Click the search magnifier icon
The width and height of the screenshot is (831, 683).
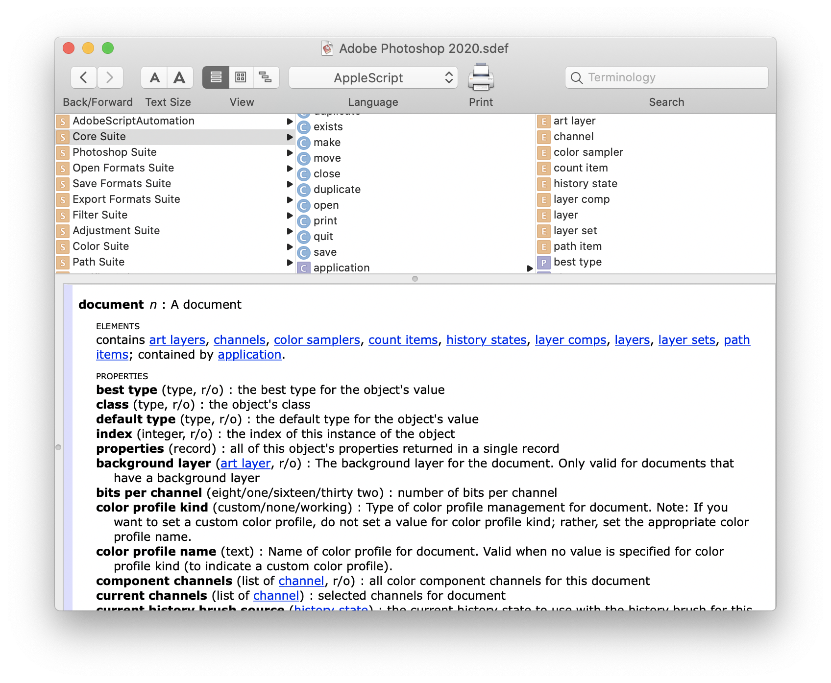(577, 78)
